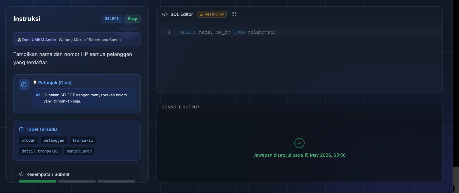Click the fullscreen expand icon in SQL Editor
Viewport: 459px width, 193px height.
point(234,14)
